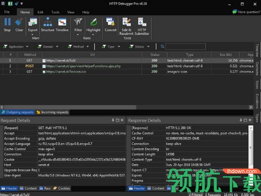
Task: Select the User-Agent header row
Action: [64, 175]
